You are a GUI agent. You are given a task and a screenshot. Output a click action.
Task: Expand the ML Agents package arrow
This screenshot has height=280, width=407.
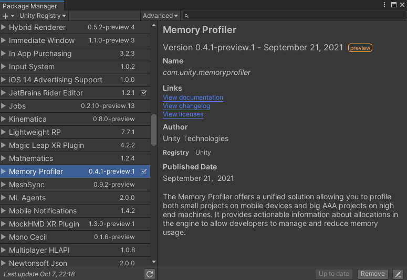(3, 198)
